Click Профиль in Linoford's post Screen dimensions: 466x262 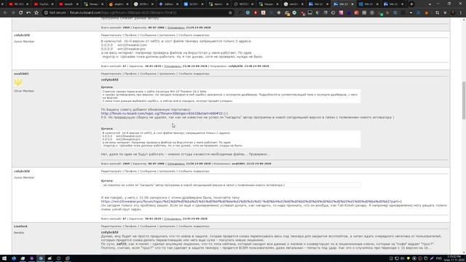coord(130,226)
